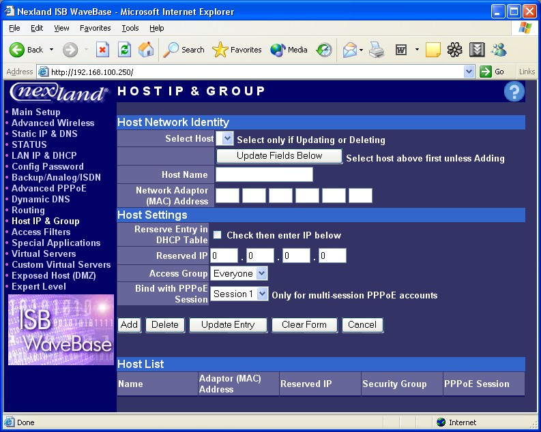Open the Select Host dropdown
Image resolution: width=541 pixels, height=432 pixels.
click(x=224, y=139)
